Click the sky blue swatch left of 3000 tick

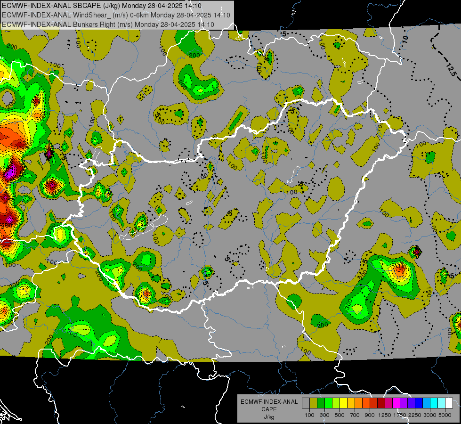click(426, 403)
